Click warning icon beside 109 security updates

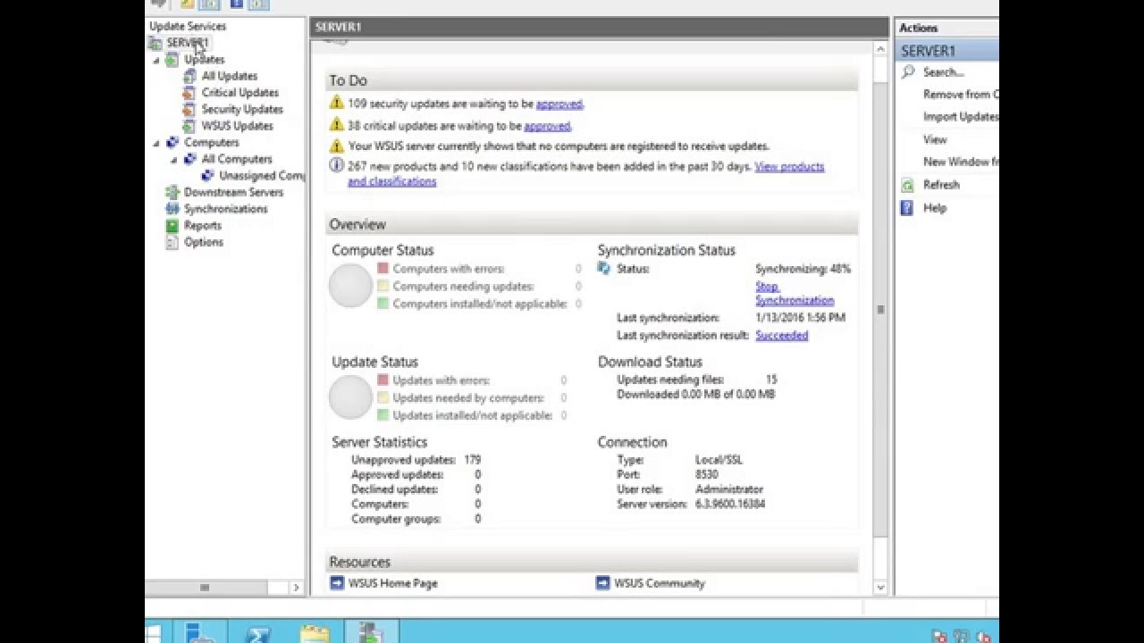pyautogui.click(x=336, y=103)
